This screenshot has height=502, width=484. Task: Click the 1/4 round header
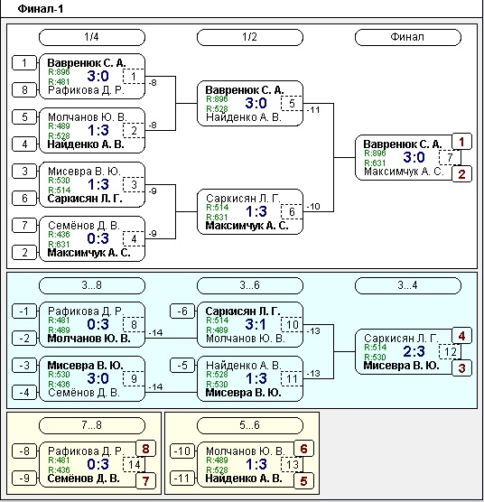[x=92, y=37]
